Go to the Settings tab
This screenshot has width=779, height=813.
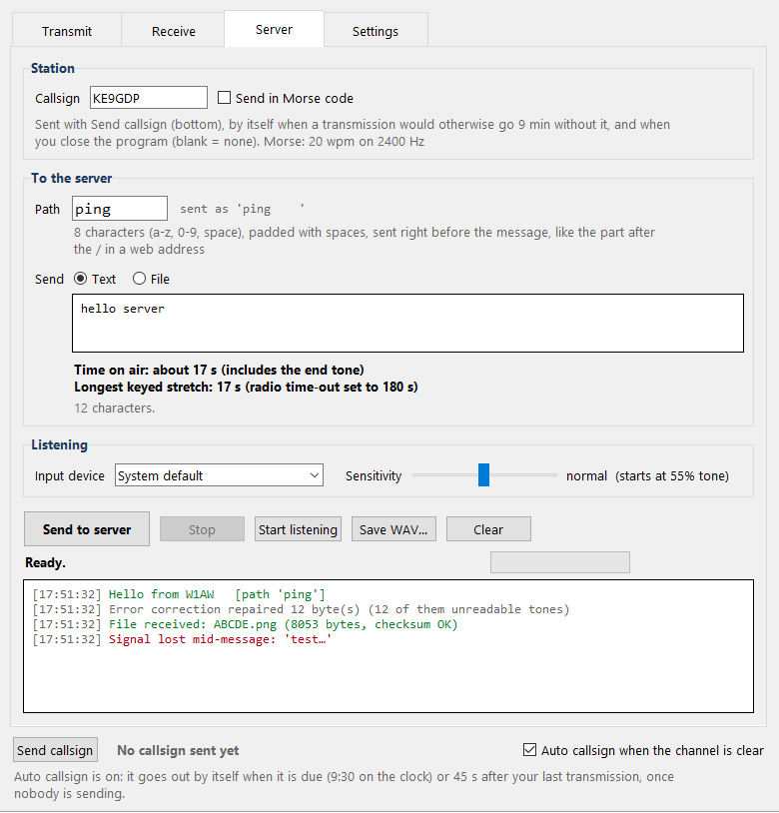[x=376, y=31]
